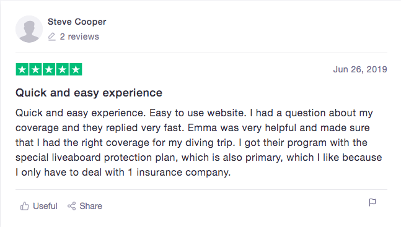Click the second green rating star
Viewport: 401px width, 227px height.
click(35, 69)
